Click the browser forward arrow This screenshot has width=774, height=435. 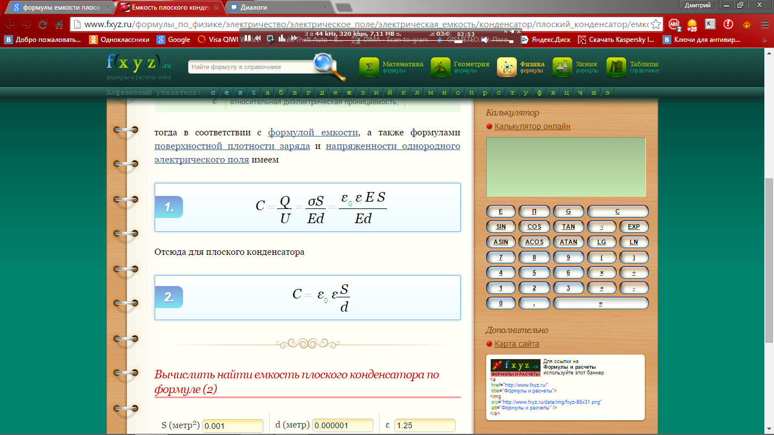26,24
